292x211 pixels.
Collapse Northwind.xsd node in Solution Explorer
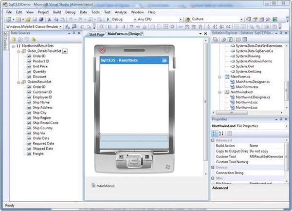point(219,92)
